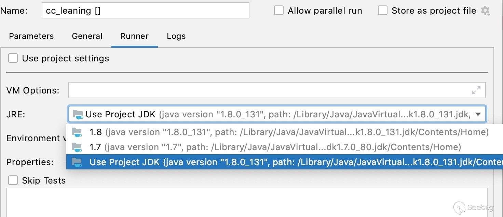
Task: Click the folder icon of the 1.7 JDK entry
Action: click(x=77, y=147)
